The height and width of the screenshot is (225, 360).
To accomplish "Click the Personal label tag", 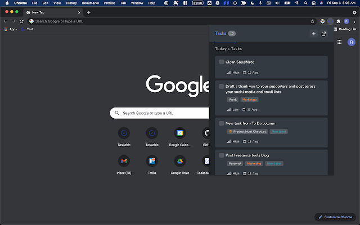I will coord(235,164).
